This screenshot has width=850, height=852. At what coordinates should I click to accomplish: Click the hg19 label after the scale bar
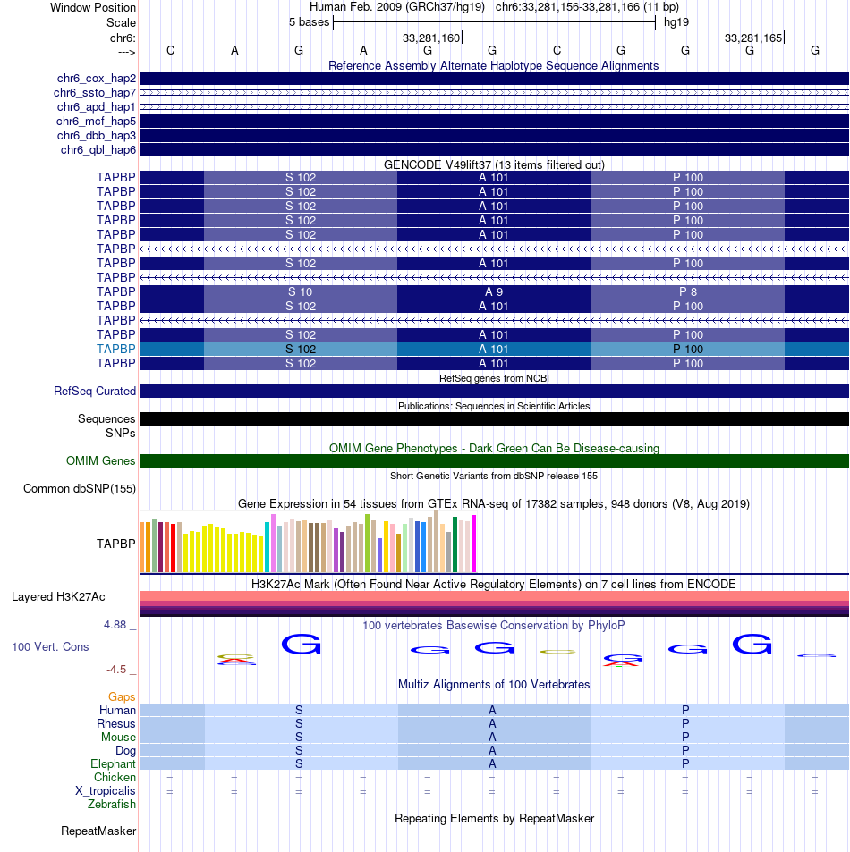676,22
